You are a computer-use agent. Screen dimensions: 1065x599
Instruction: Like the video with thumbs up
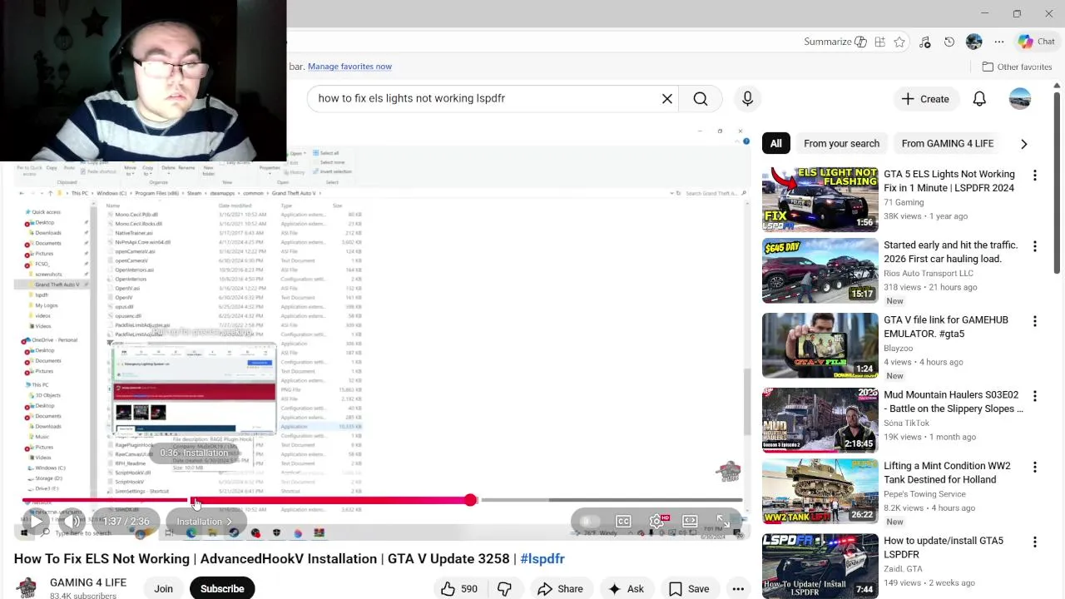click(x=458, y=588)
